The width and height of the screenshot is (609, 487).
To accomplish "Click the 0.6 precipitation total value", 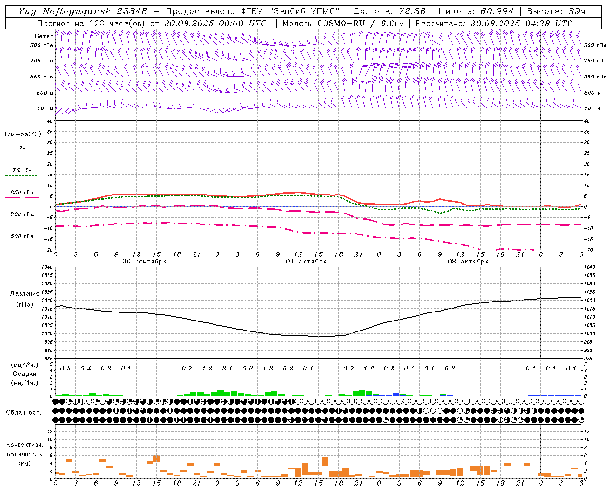I will click(247, 369).
